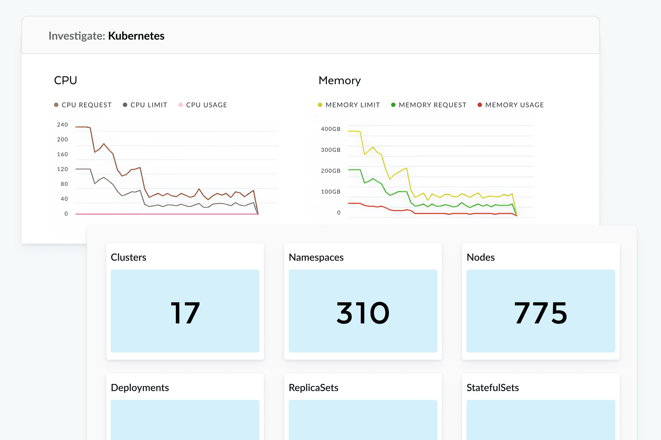
Task: Toggle the MEMORY USAGE legend entry
Action: [511, 105]
